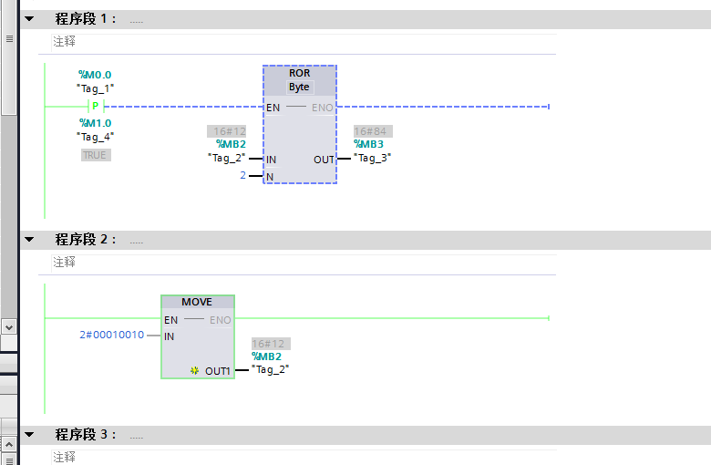Select the %MB3 output address

point(369,144)
